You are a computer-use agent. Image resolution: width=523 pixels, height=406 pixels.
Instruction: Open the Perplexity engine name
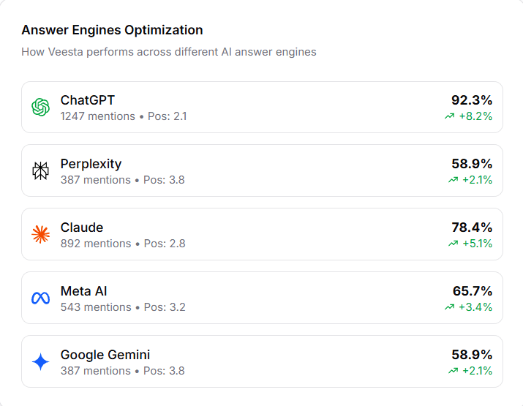(x=91, y=164)
